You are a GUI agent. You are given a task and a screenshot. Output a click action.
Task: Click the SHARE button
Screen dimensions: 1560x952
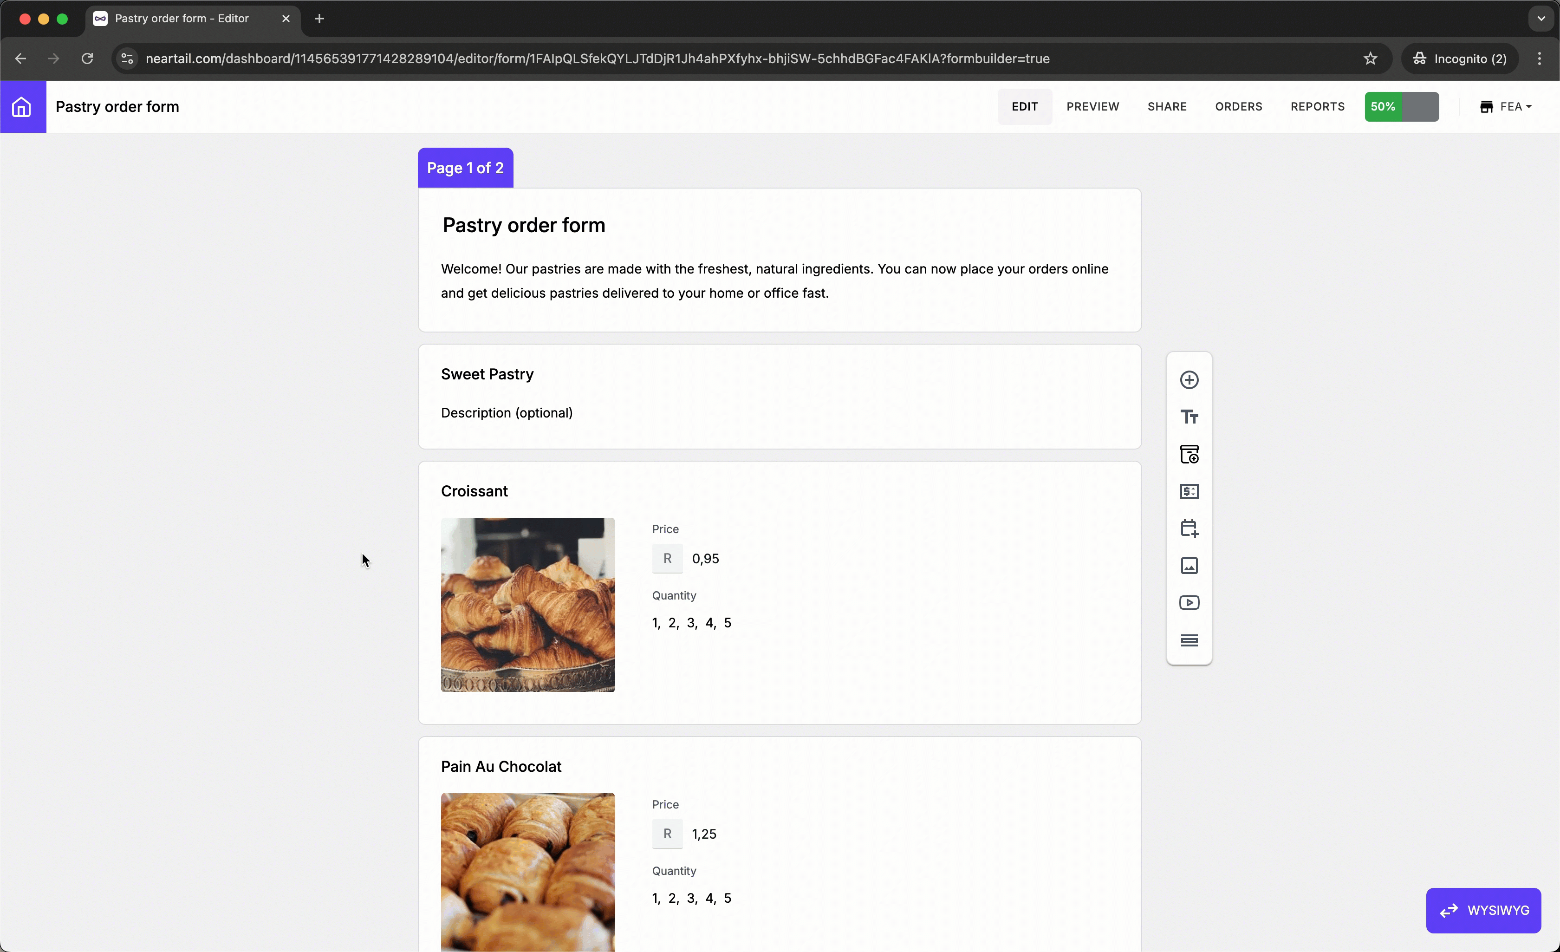1166,107
